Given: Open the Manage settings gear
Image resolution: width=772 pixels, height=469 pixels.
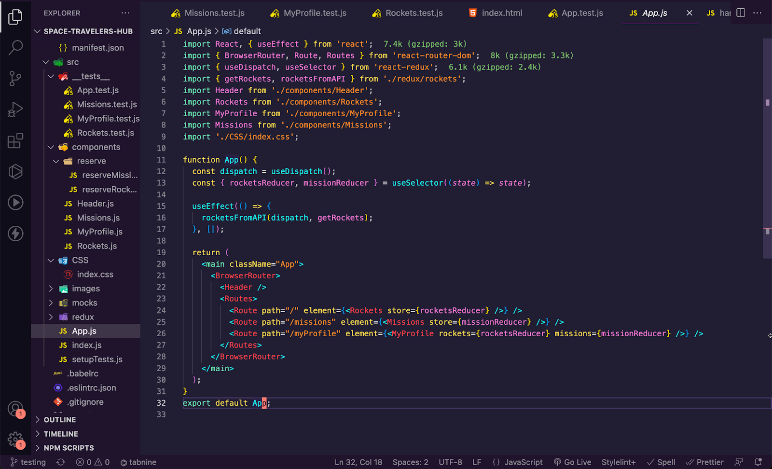Looking at the screenshot, I should 15,440.
